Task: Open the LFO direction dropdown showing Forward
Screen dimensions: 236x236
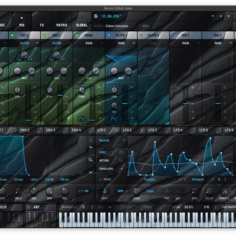Action: (198, 179)
